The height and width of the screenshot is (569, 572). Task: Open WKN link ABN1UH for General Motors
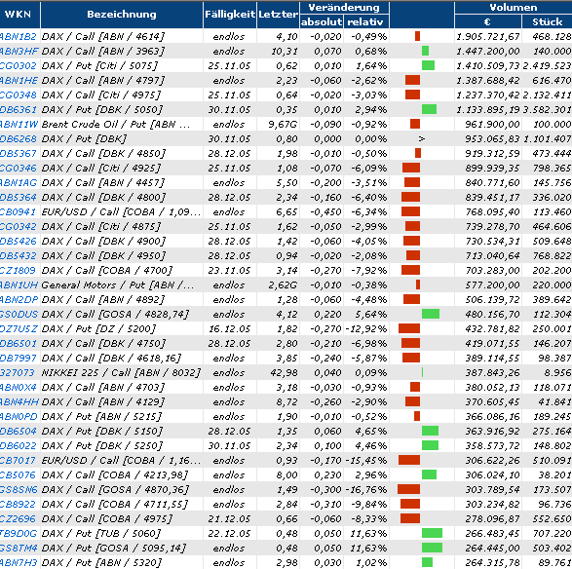tap(19, 284)
